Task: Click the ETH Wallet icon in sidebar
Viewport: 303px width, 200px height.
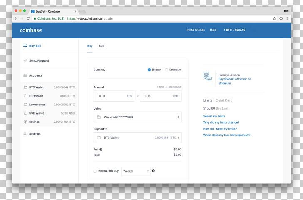Action: (25, 96)
